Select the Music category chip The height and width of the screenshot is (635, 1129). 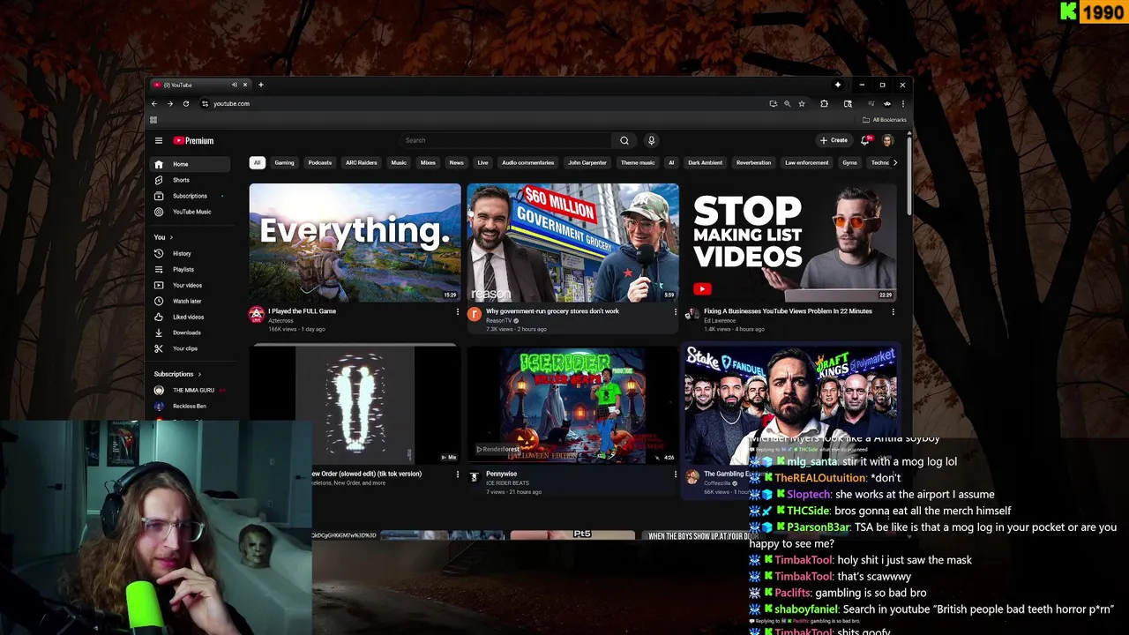click(x=399, y=162)
